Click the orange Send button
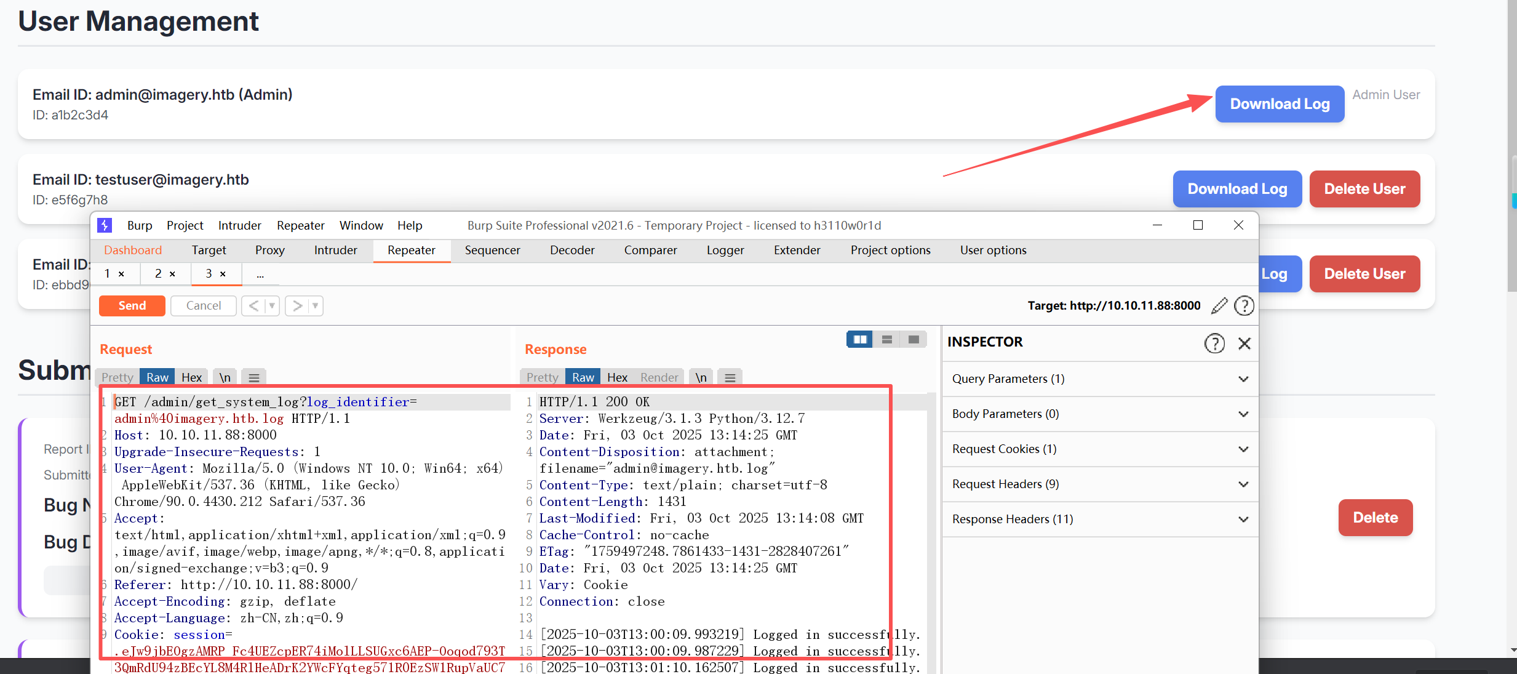 pyautogui.click(x=132, y=306)
